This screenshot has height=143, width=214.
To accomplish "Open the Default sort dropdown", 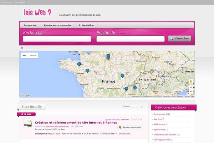I will [133, 106].
